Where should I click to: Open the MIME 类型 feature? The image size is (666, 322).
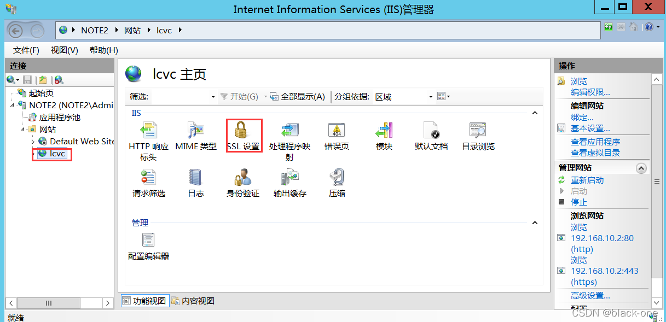click(196, 136)
